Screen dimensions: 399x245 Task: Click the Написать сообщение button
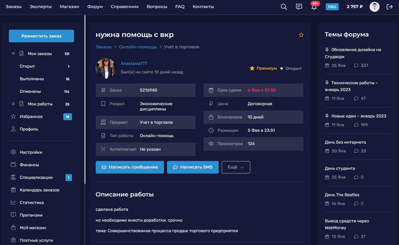click(130, 167)
